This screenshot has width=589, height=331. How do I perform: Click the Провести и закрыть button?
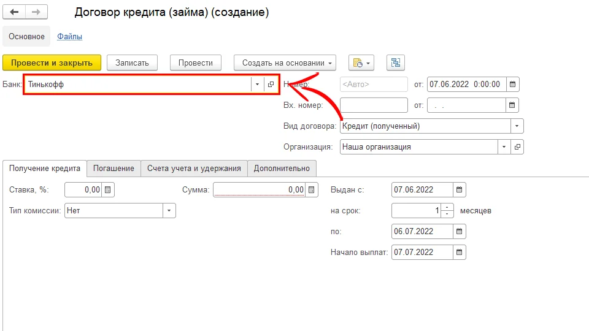click(x=52, y=63)
